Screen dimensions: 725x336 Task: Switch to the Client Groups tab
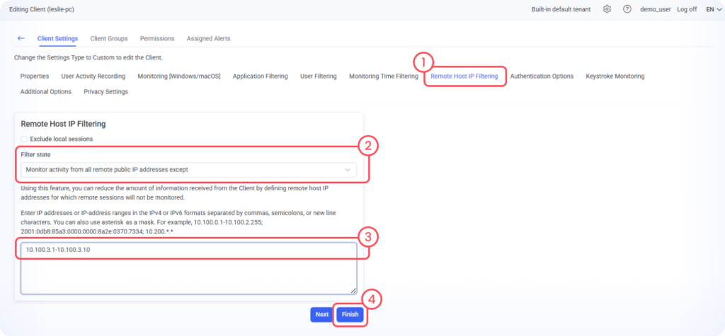pos(109,38)
